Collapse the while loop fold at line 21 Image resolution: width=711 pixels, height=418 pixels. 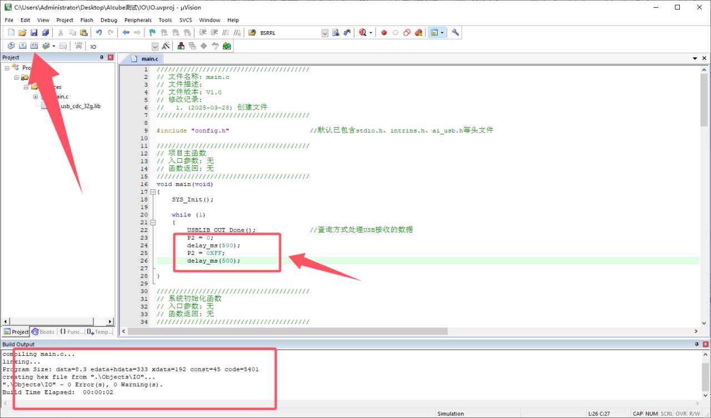pyautogui.click(x=153, y=223)
